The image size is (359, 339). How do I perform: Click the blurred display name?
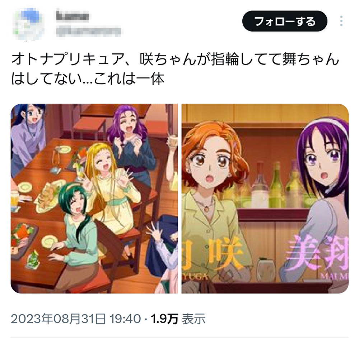[73, 16]
